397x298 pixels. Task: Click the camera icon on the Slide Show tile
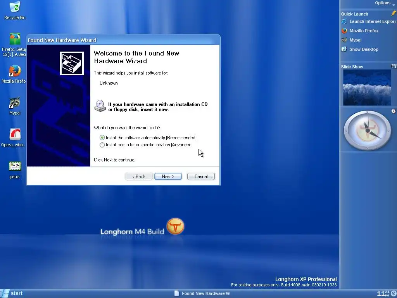coord(394,66)
